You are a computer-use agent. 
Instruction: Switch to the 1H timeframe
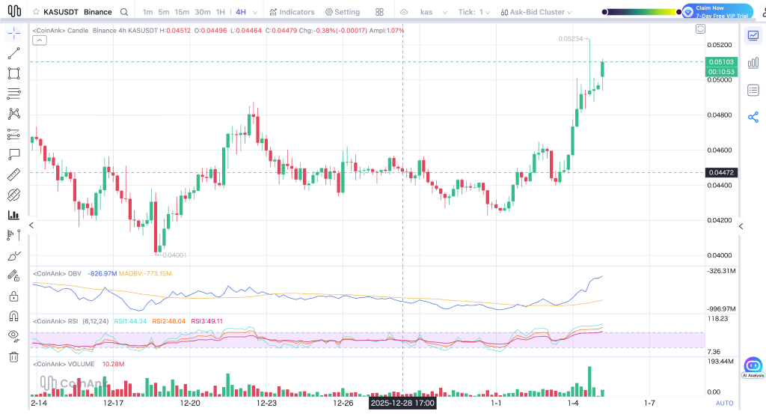pos(220,12)
